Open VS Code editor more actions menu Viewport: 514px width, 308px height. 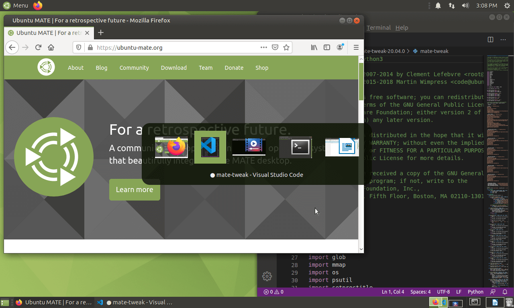tap(503, 40)
